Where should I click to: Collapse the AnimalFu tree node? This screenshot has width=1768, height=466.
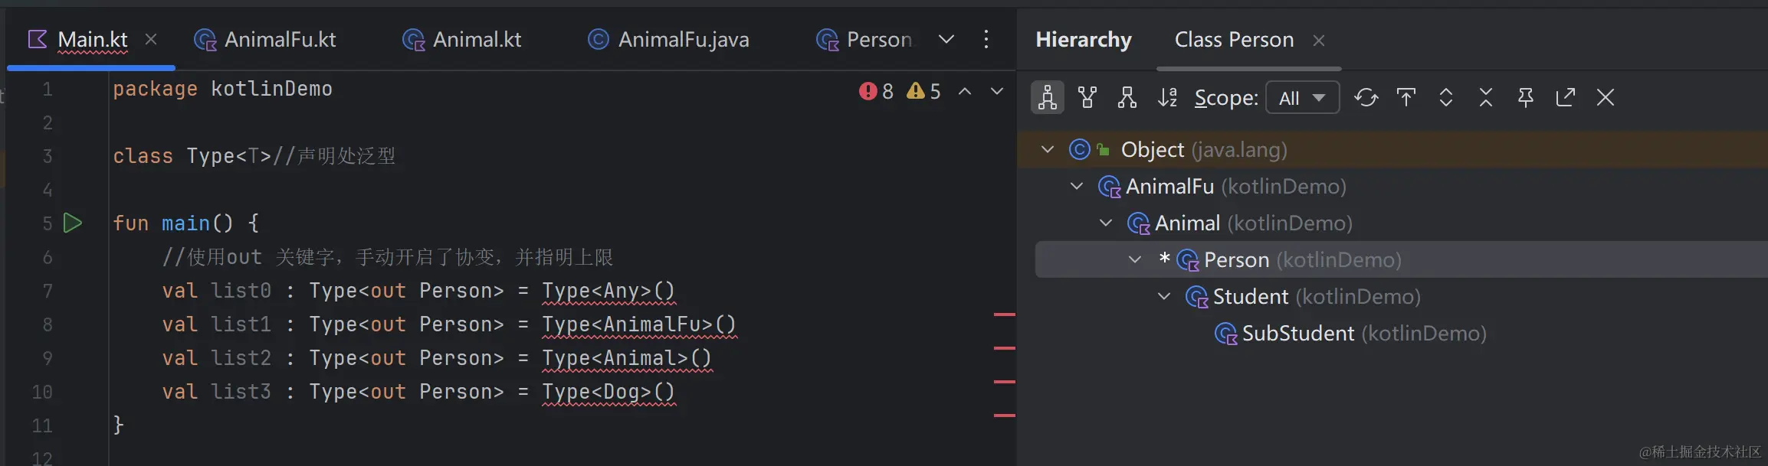pos(1077,186)
